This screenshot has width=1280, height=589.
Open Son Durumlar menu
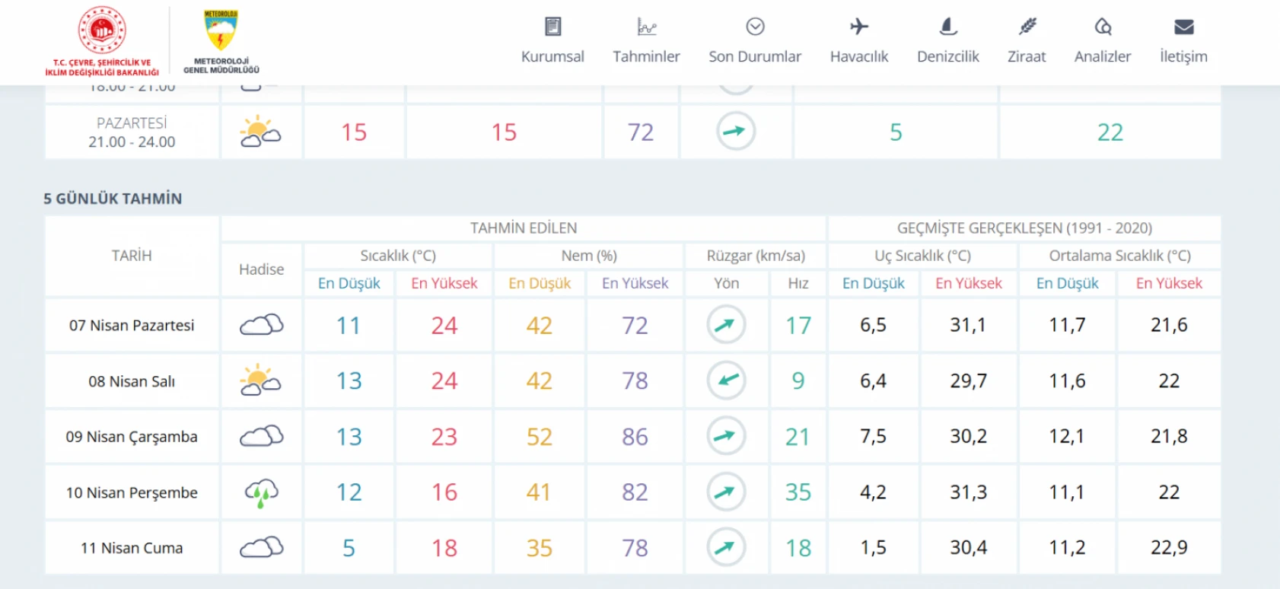click(x=754, y=41)
